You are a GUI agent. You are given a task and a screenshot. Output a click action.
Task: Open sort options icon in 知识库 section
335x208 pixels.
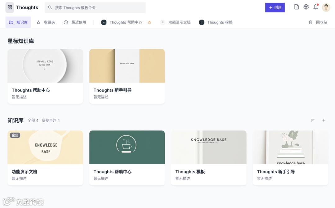(x=313, y=120)
